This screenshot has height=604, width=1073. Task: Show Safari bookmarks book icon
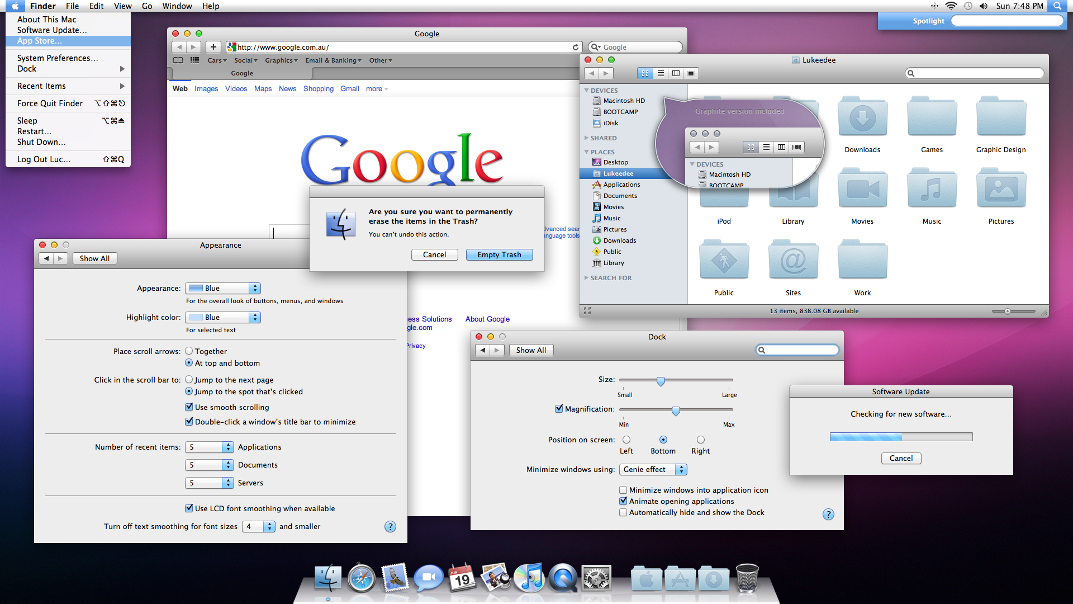178,60
